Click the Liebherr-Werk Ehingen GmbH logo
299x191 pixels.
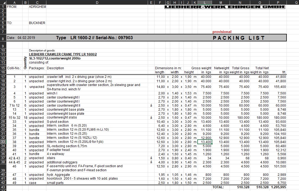point(225,7)
